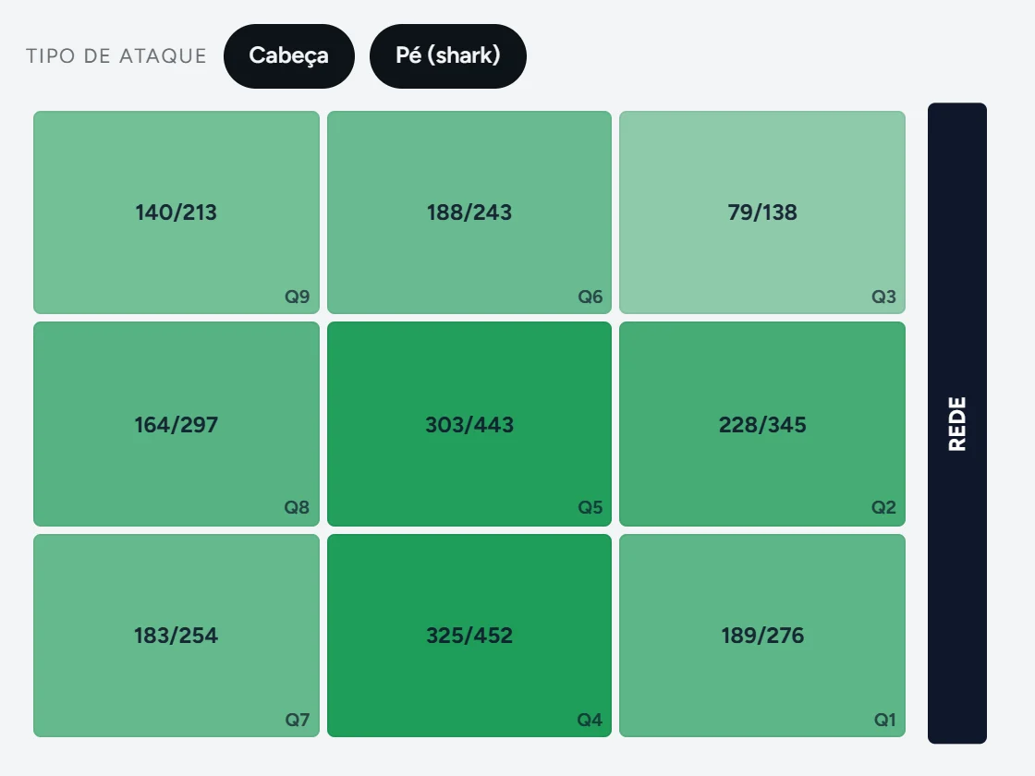Select zone Q5 cell showing 303/443
This screenshot has width=1035, height=776.
coord(469,424)
